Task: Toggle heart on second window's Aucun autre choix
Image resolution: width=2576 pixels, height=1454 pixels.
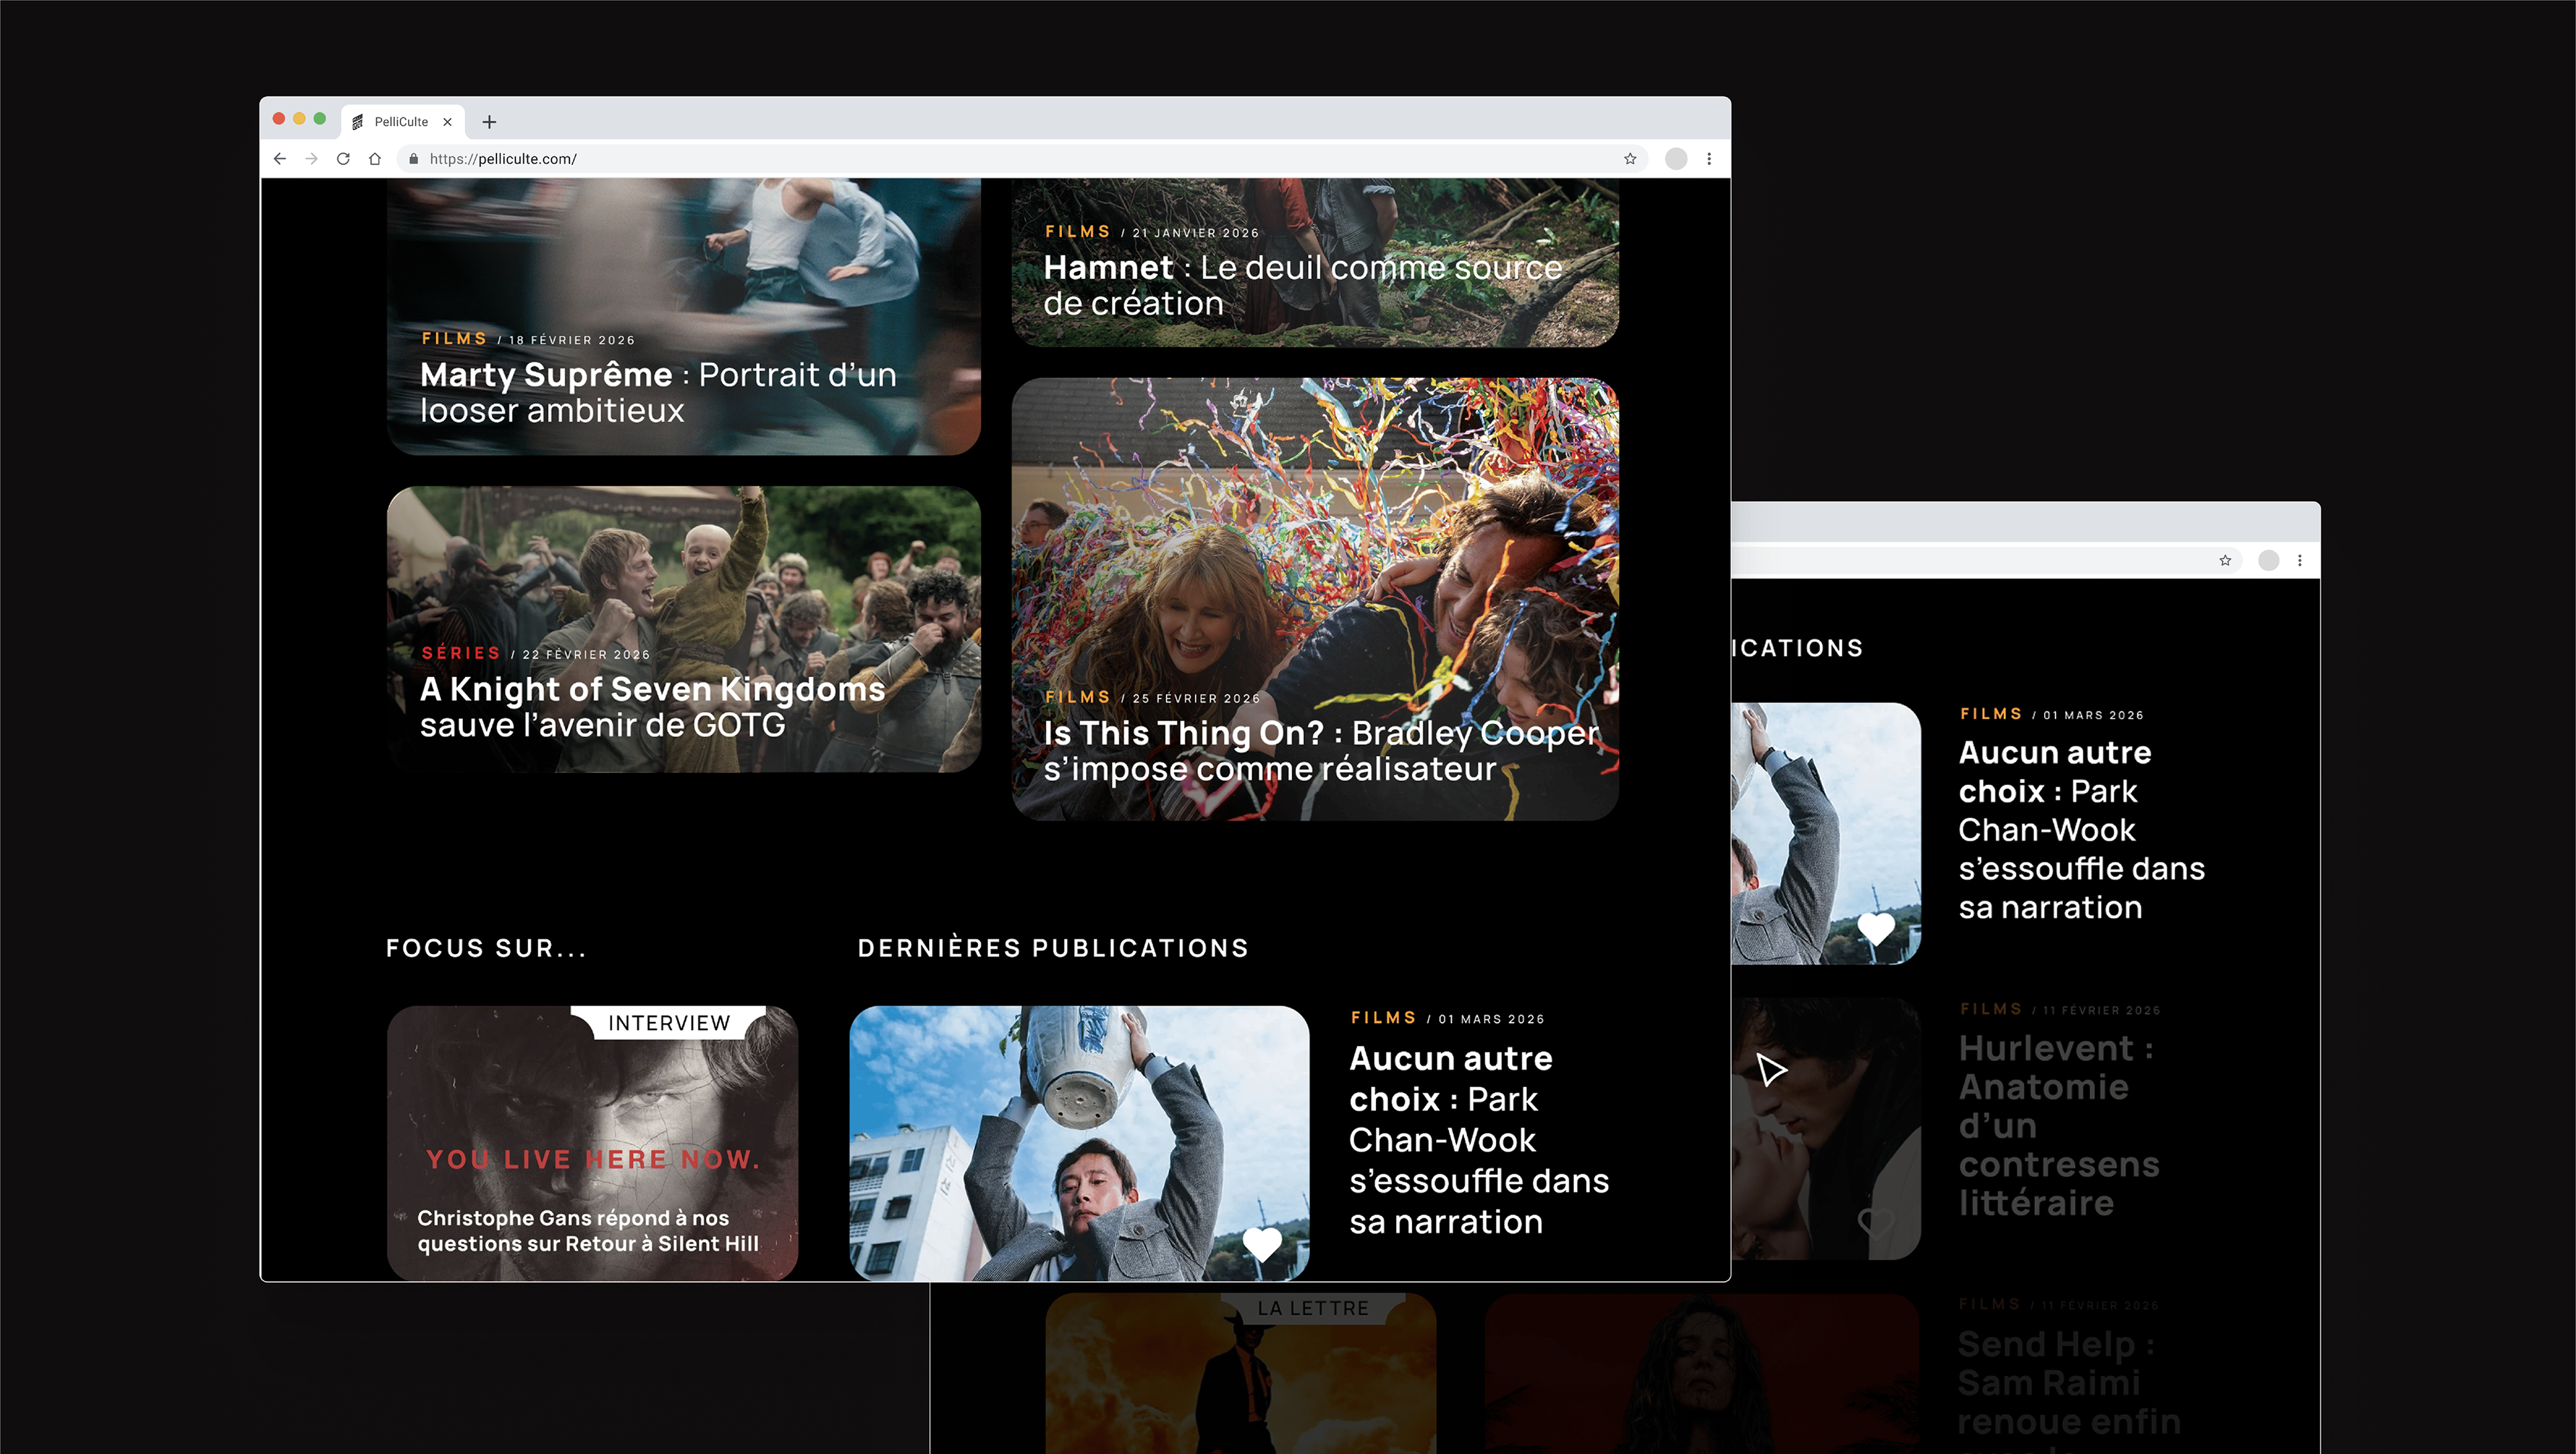Action: [x=1876, y=928]
